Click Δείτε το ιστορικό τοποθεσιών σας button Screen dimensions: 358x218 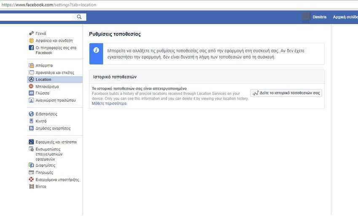[286, 93]
